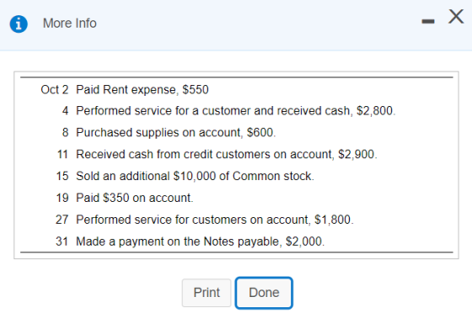The height and width of the screenshot is (313, 472).
Task: Click the date number 31
Action: point(62,241)
